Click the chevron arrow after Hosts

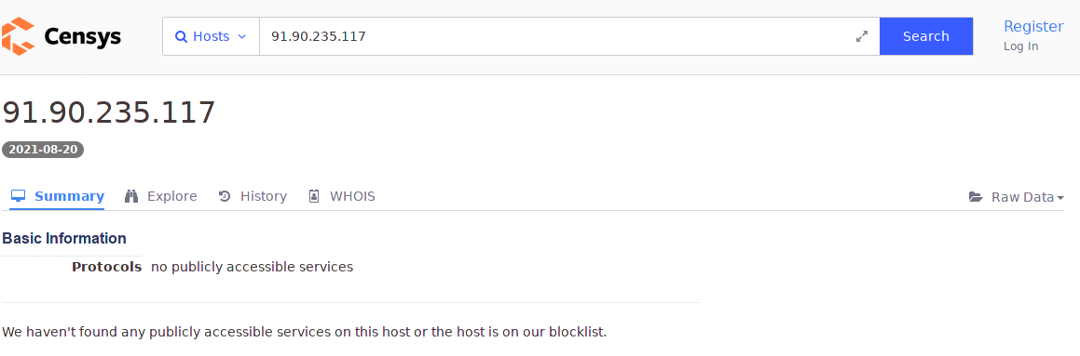(x=241, y=36)
